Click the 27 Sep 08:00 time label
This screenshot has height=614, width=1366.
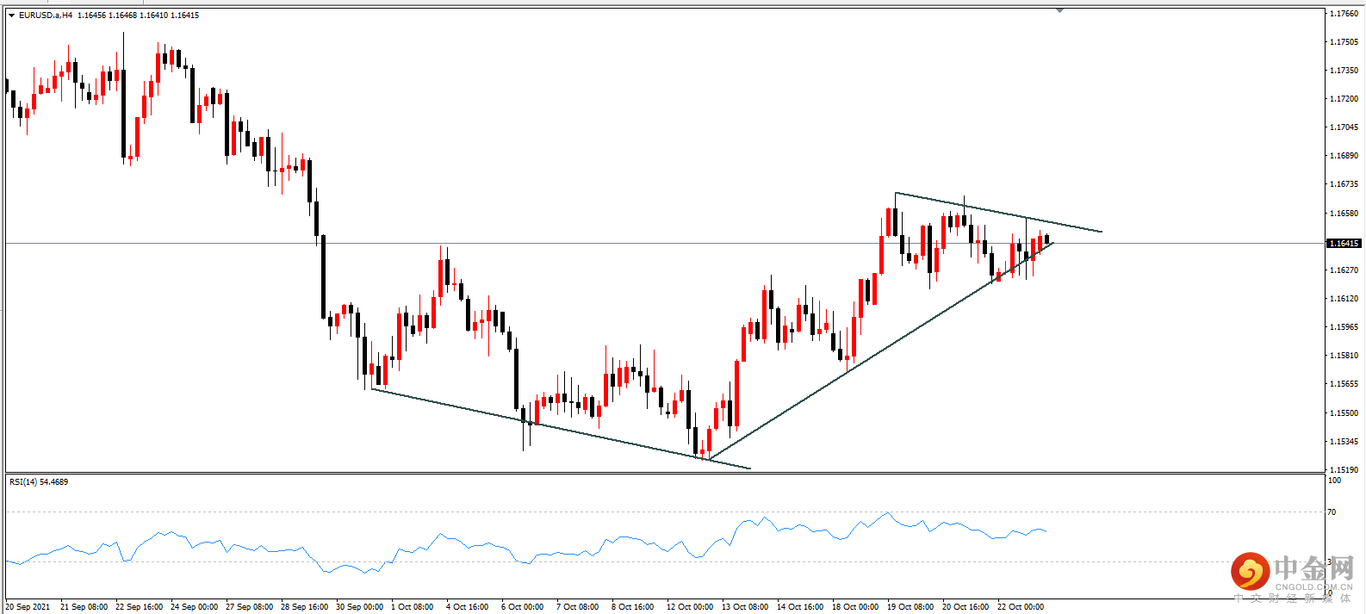249,606
